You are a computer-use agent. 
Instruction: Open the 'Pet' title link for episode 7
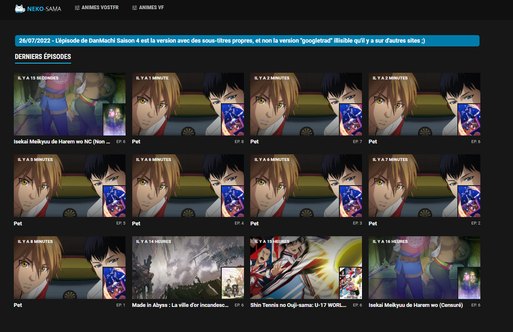coord(254,142)
